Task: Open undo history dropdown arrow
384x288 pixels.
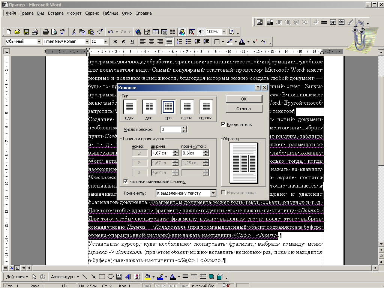Action: point(117,32)
